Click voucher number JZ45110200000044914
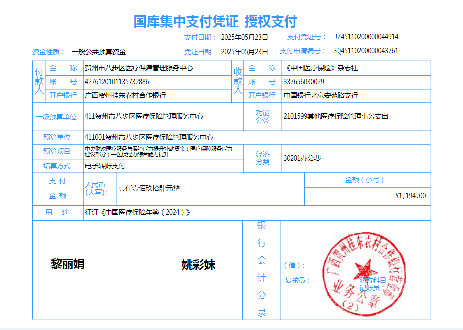This screenshot has height=330, width=463. click(x=366, y=37)
